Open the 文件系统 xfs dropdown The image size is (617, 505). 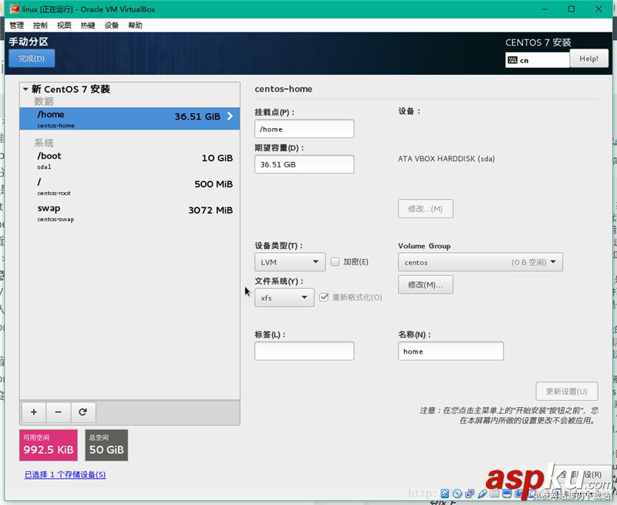[284, 298]
